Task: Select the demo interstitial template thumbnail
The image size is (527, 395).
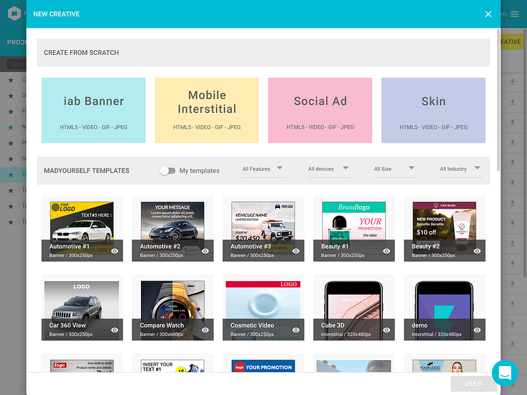Action: click(444, 307)
